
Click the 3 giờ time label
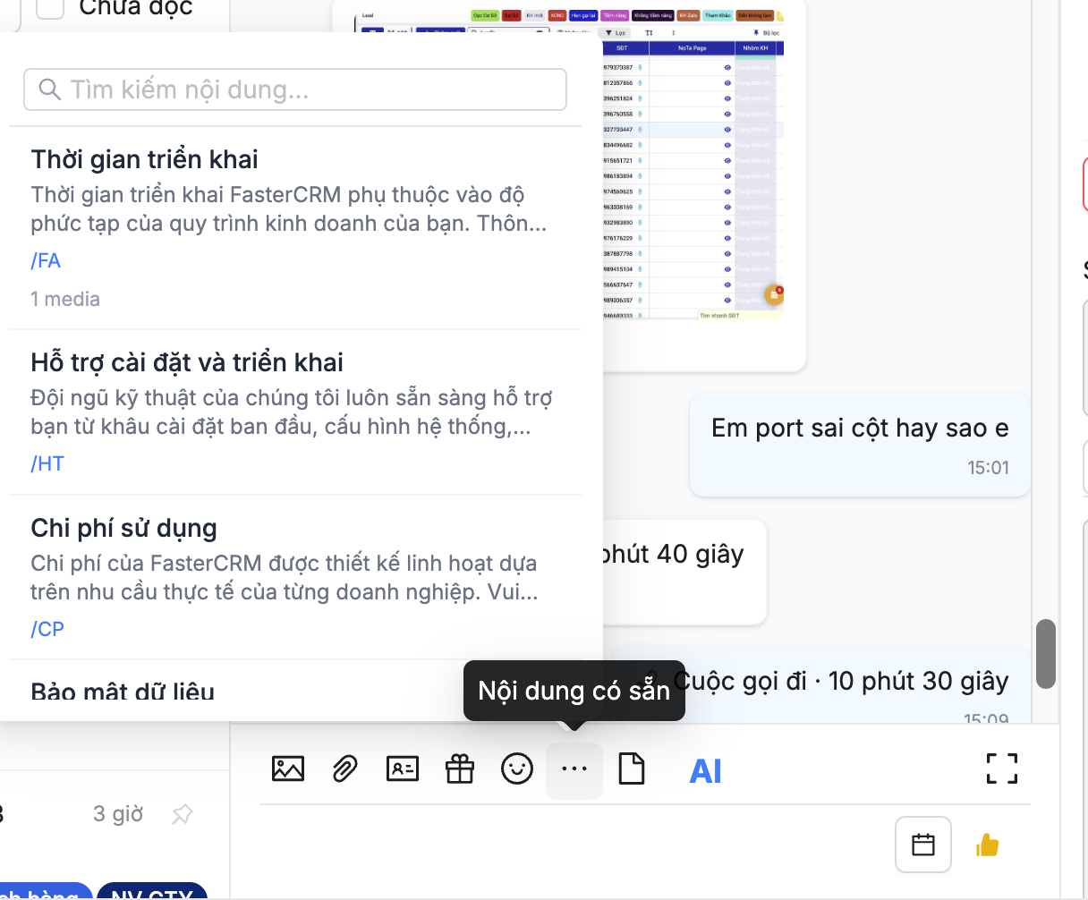(118, 814)
